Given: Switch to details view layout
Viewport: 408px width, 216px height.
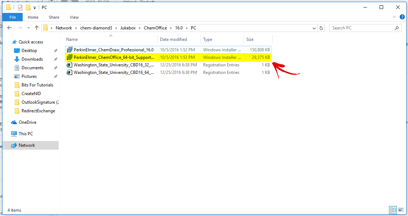Looking at the screenshot, I should coord(393,210).
